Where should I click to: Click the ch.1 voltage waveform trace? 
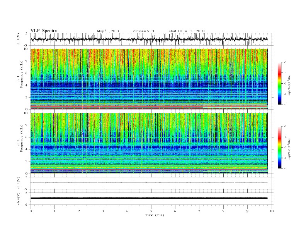point(149,39)
